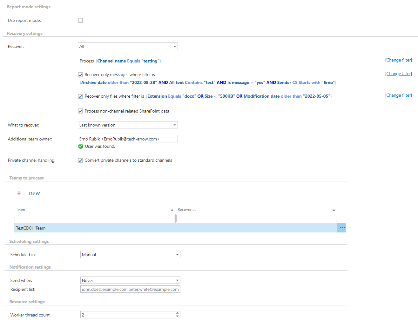Decrease worker thread count with down arrow
Viewport: 418px width, 326px height.
pos(177,316)
